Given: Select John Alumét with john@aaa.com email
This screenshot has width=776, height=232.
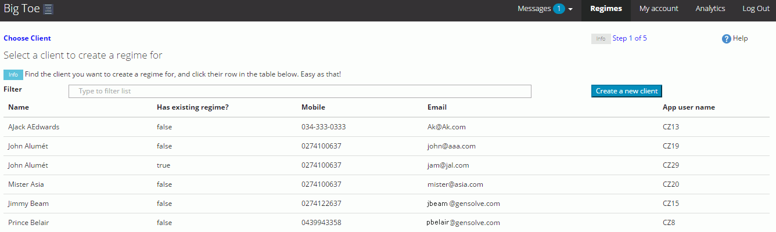Looking at the screenshot, I should point(28,146).
